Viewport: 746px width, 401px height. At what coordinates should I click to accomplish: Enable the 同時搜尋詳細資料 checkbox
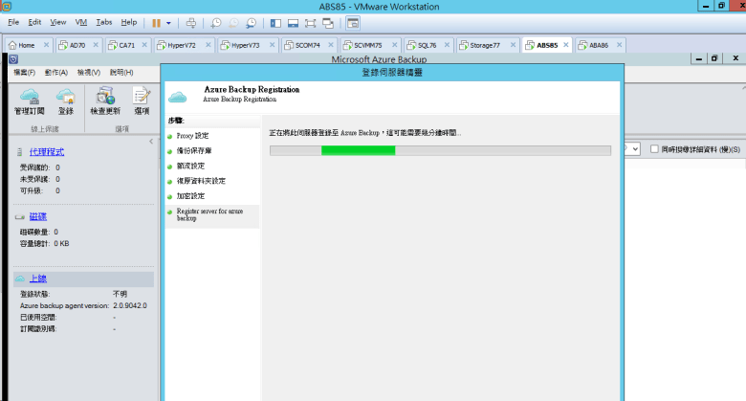pos(654,149)
